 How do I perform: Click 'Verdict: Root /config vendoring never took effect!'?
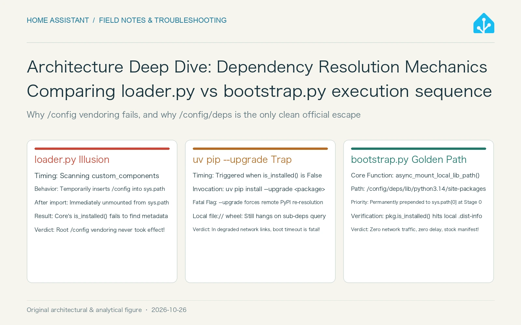click(x=100, y=230)
